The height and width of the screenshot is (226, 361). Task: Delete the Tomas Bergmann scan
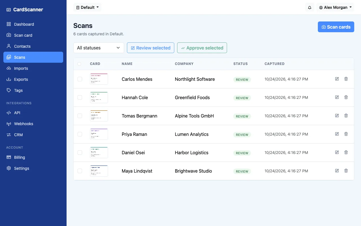[x=346, y=116]
